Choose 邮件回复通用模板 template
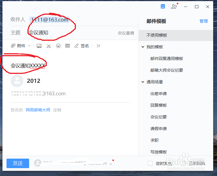Screen dimensions: 217x176 click(x=167, y=59)
